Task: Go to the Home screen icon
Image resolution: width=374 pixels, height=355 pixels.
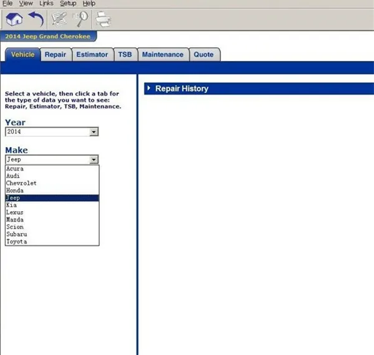Action: pos(14,19)
